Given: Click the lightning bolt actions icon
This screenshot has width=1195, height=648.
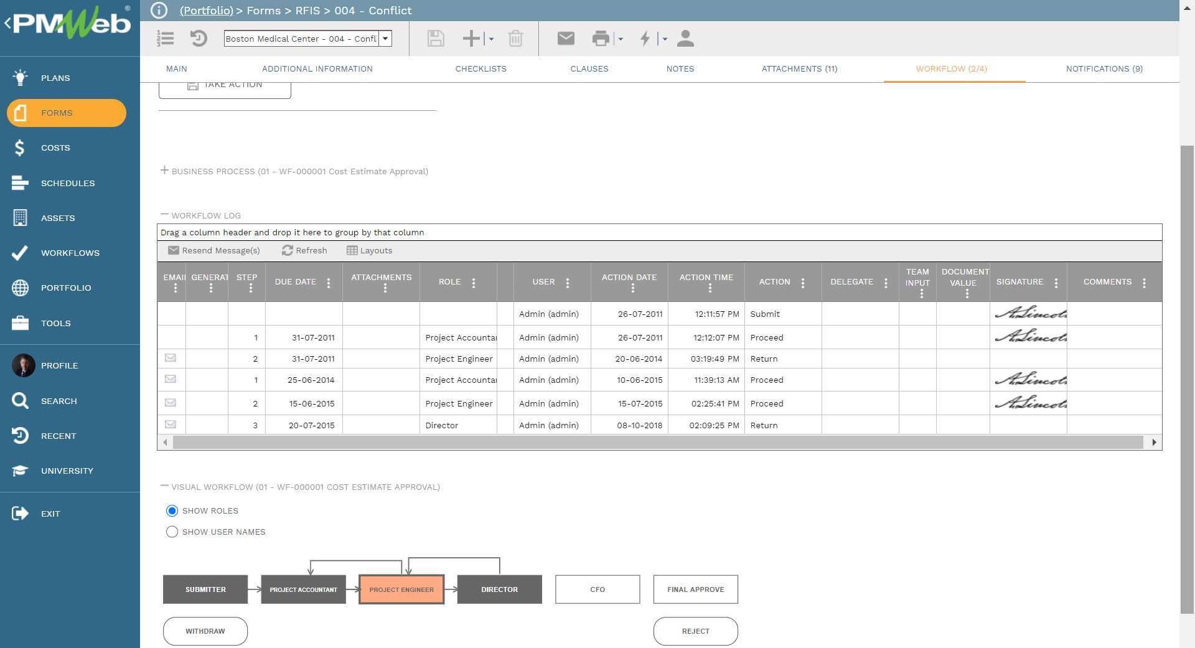Looking at the screenshot, I should pos(646,39).
